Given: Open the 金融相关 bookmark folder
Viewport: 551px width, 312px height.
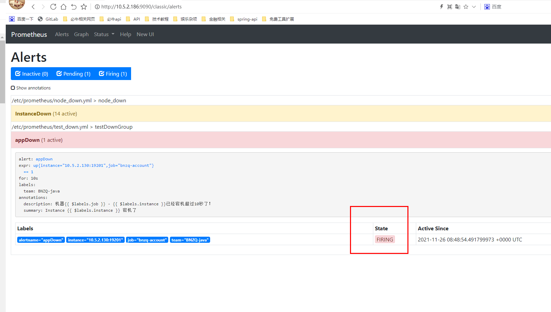Looking at the screenshot, I should click(214, 19).
